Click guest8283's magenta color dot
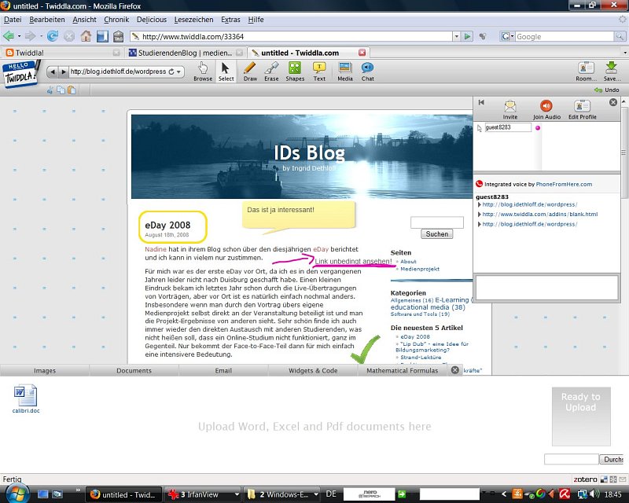This screenshot has height=503, width=629. point(538,127)
